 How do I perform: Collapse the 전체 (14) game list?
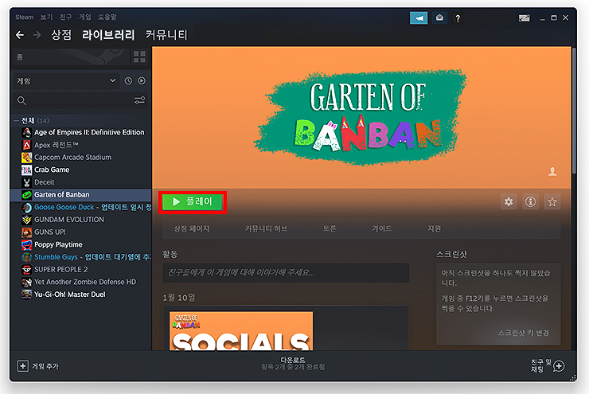click(16, 120)
